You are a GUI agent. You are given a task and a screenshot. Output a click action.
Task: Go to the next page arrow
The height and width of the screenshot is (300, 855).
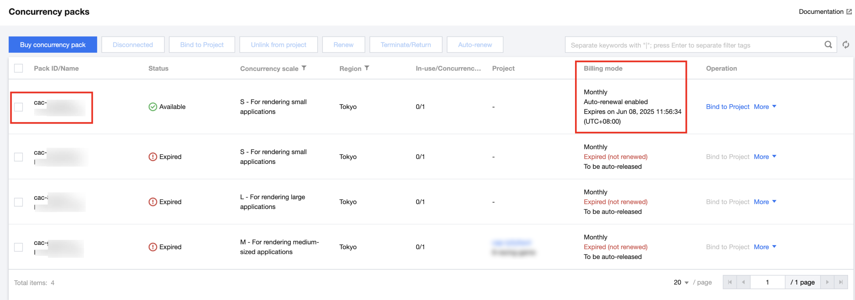pyautogui.click(x=827, y=282)
